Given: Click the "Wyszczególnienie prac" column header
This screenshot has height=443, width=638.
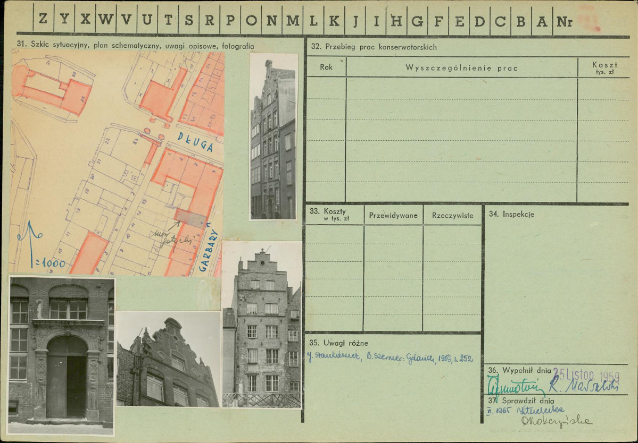Looking at the screenshot, I should tap(461, 68).
